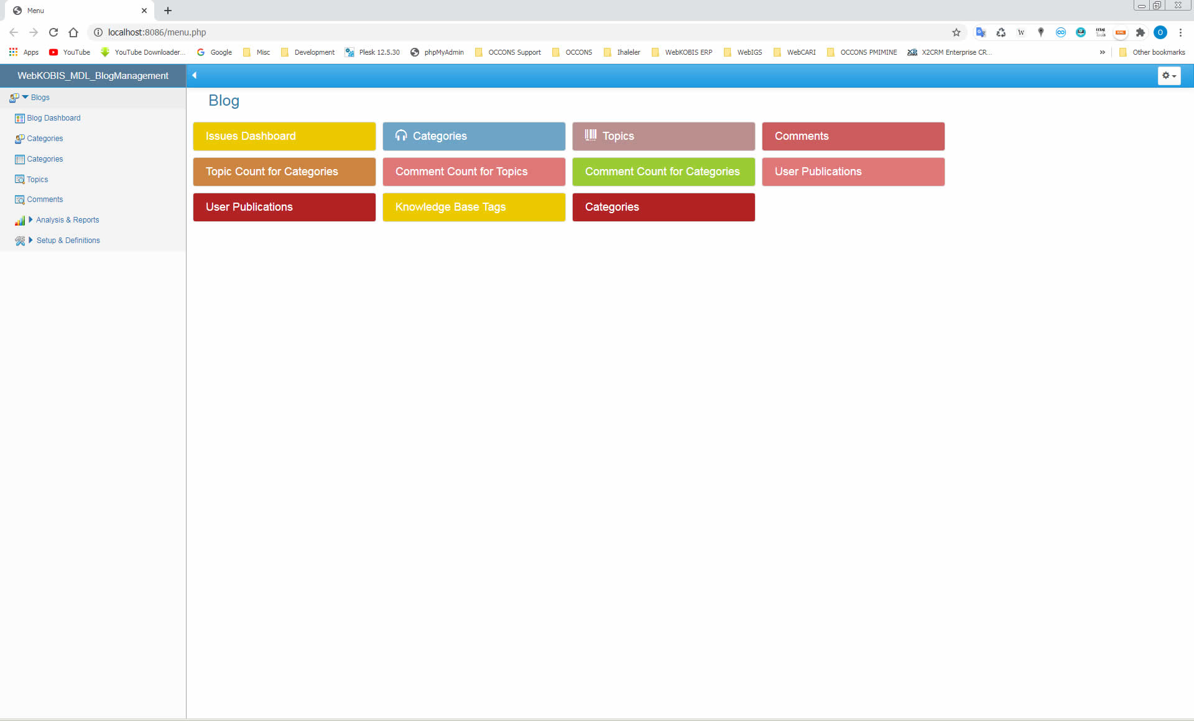Viewport: 1194px width, 721px height.
Task: Open Comment Count for Categories tile
Action: (664, 172)
